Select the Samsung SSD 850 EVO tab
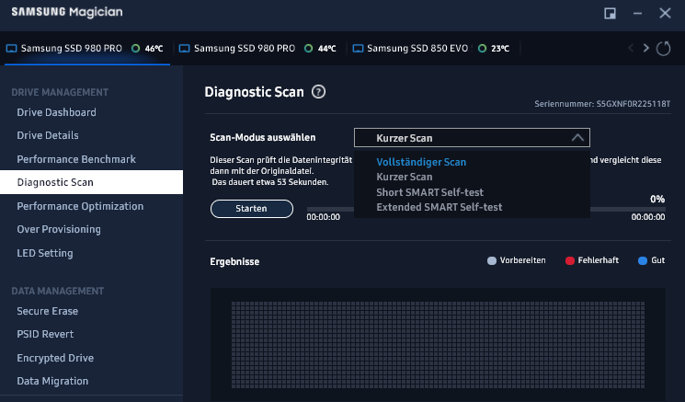Image resolution: width=685 pixels, height=402 pixels. coord(433,48)
